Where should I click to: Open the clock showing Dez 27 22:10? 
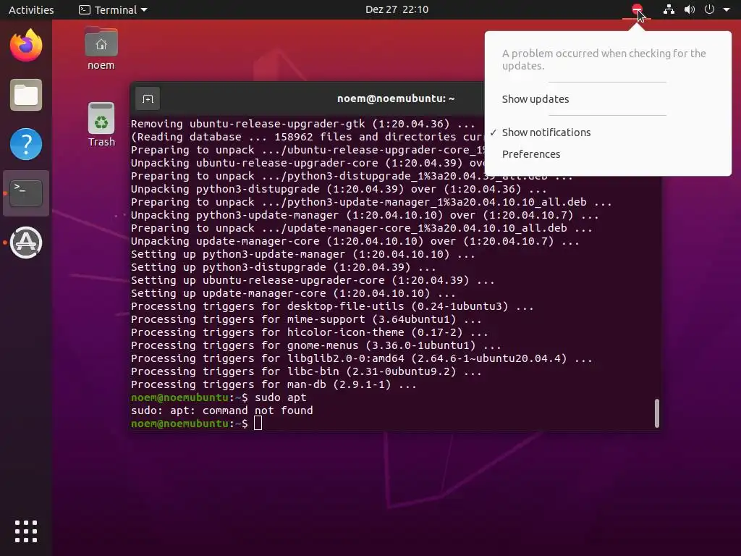click(x=397, y=9)
